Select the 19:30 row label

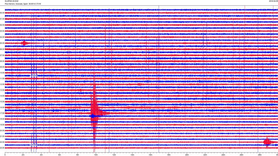[x=2, y=125]
